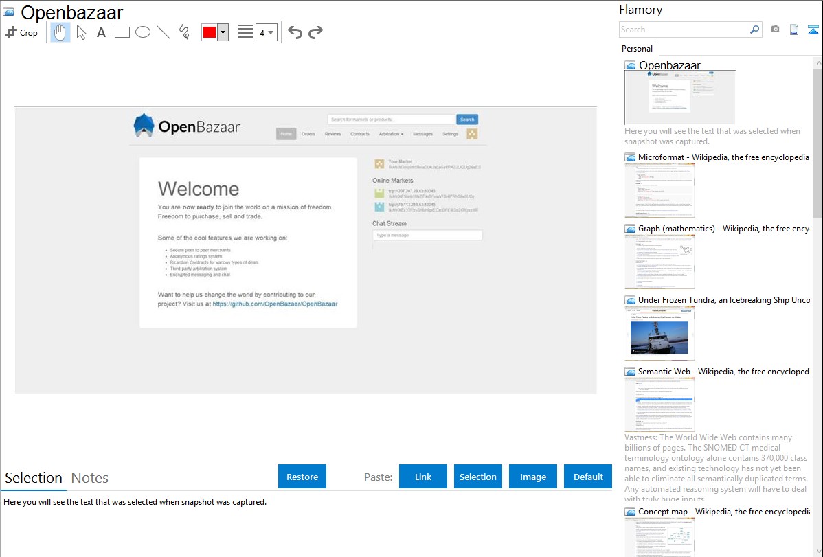Open the Selection tab
This screenshot has height=557, width=823.
click(34, 478)
